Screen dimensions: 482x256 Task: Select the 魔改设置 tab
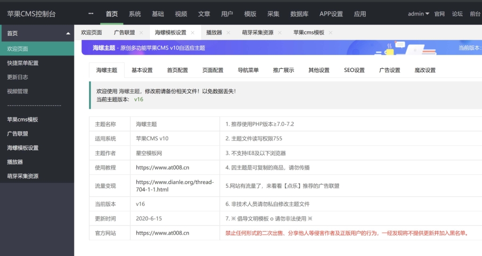[425, 70]
